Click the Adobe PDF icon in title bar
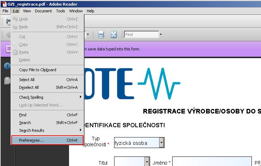Screen dimensions: 261x166 point(4,4)
